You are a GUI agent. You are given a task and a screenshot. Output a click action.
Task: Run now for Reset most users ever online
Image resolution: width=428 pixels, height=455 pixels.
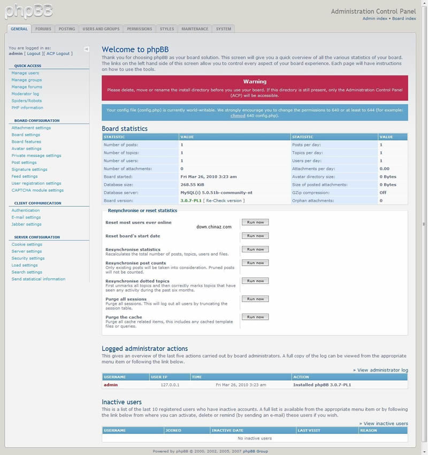click(x=255, y=222)
